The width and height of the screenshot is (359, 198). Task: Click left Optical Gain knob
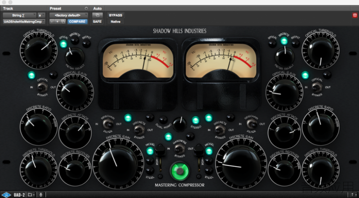75,92
